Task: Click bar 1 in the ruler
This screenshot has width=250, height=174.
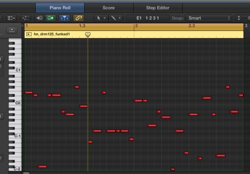Action: tap(27, 26)
